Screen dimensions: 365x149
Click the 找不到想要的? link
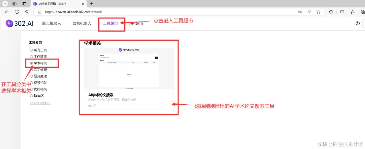click(40, 103)
